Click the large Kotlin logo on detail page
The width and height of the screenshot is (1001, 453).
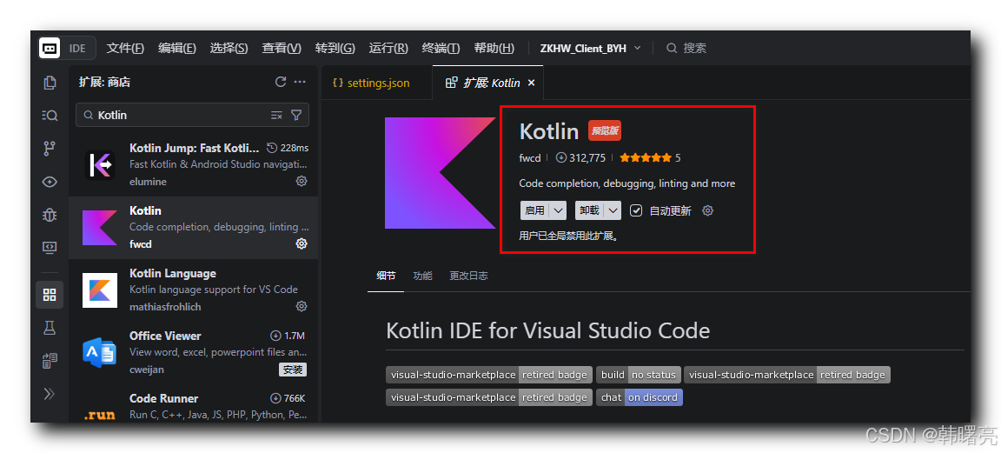tap(440, 173)
